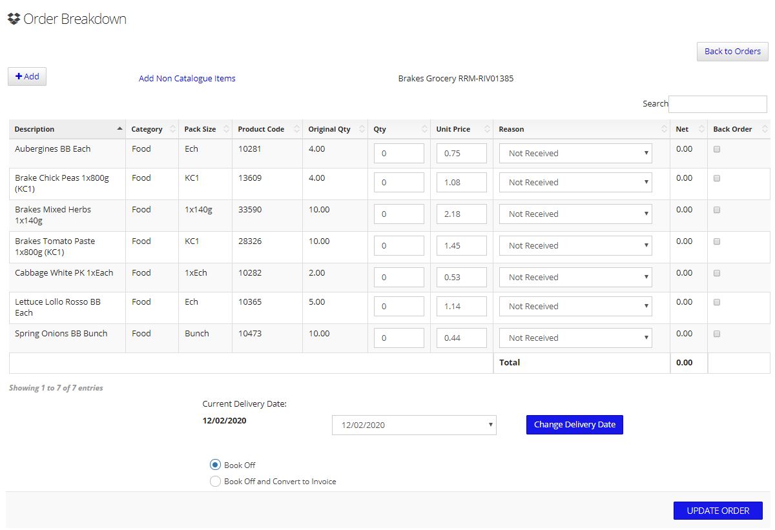
Task: Tick Back Order checkbox for Brakes Mixed Herbs
Action: pos(717,210)
